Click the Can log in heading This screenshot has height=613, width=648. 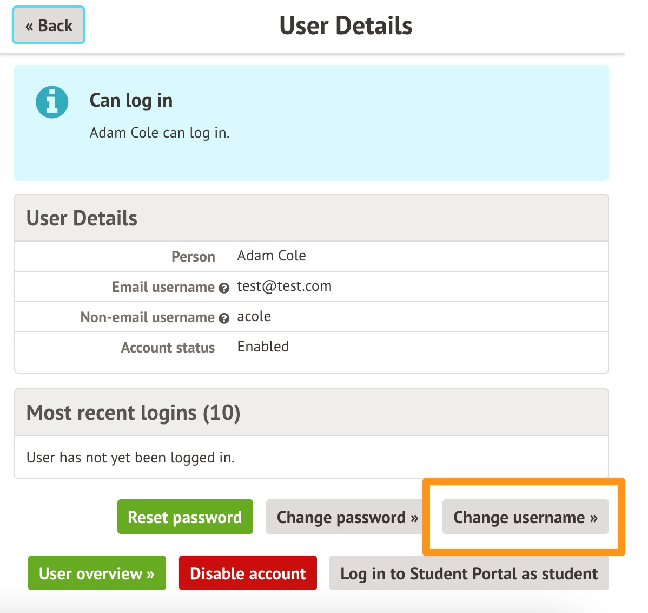coord(131,101)
